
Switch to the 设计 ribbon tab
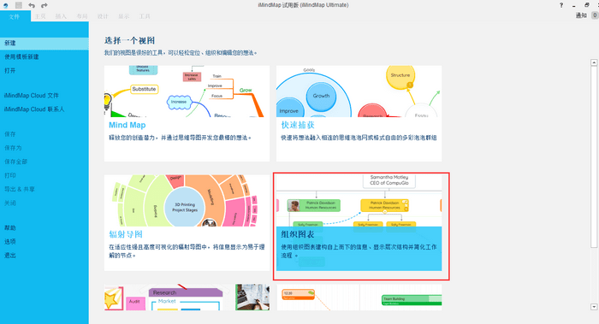point(103,16)
